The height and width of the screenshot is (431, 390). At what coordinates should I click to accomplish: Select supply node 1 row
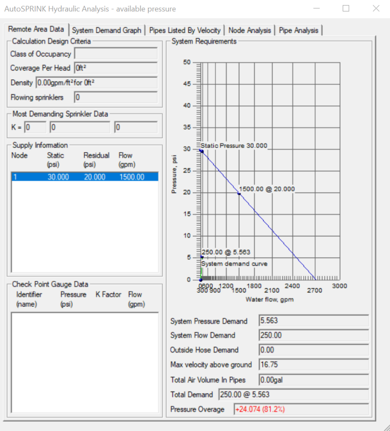pyautogui.click(x=85, y=177)
